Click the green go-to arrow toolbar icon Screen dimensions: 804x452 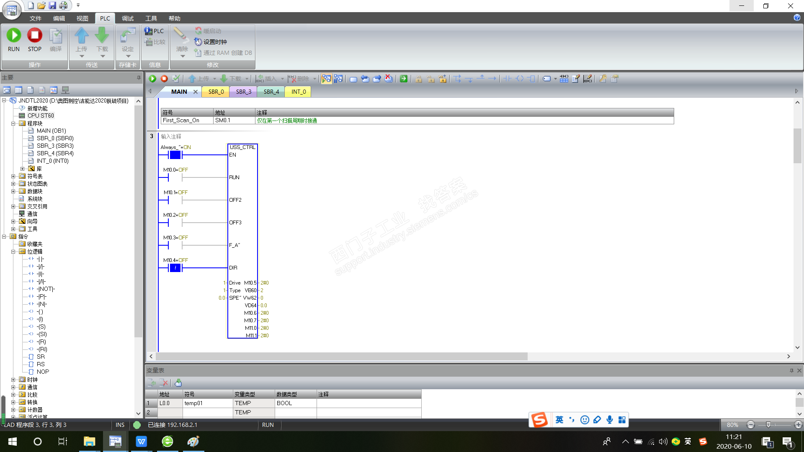[403, 79]
